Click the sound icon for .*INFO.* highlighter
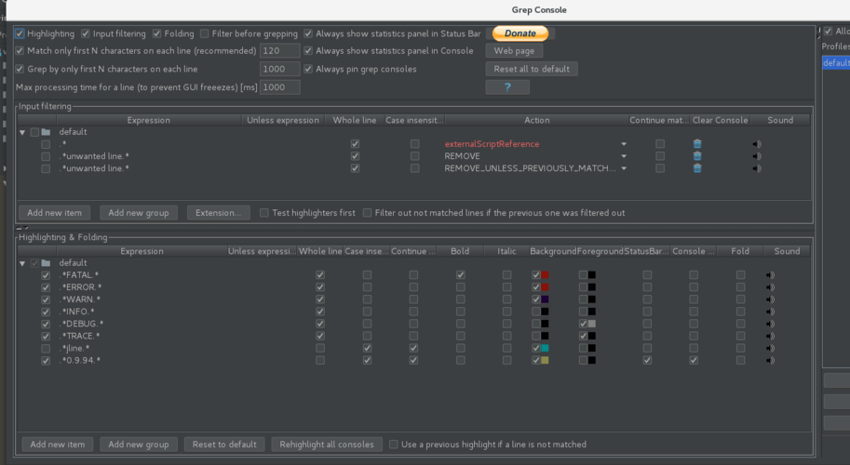 (770, 312)
